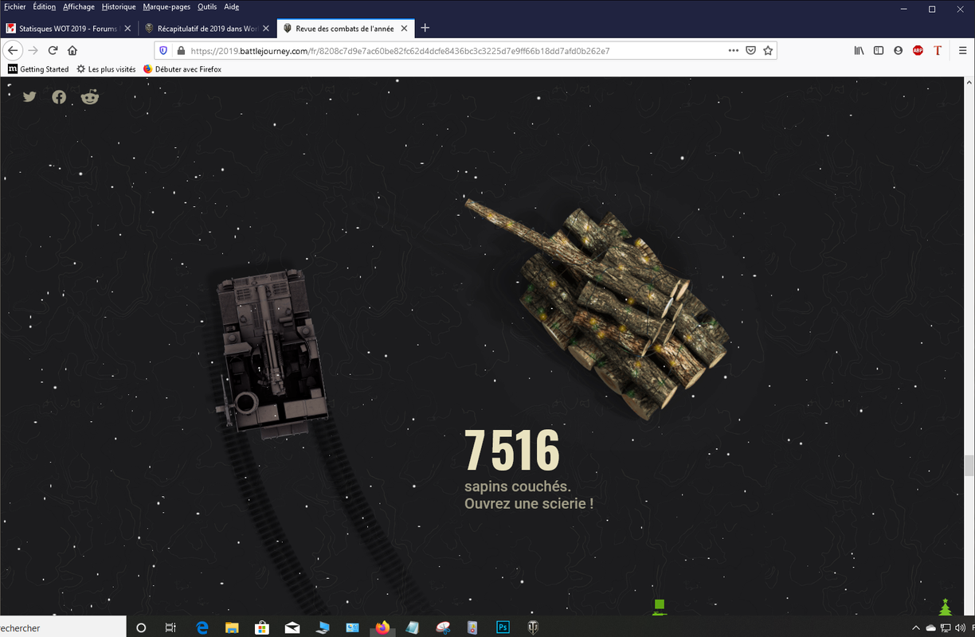Go back with the browser back arrow
Screen dimensions: 975x637
point(13,50)
